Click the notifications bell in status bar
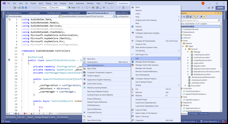The height and width of the screenshot is (124, 228). point(224,121)
